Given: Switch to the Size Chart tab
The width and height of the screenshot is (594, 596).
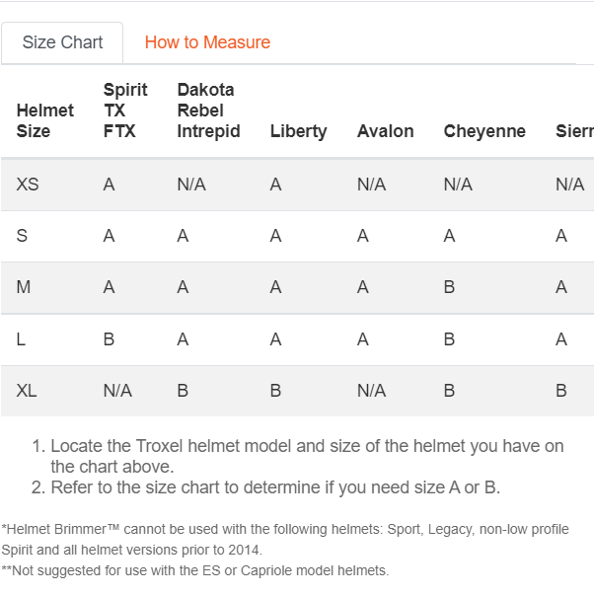Looking at the screenshot, I should point(62,42).
